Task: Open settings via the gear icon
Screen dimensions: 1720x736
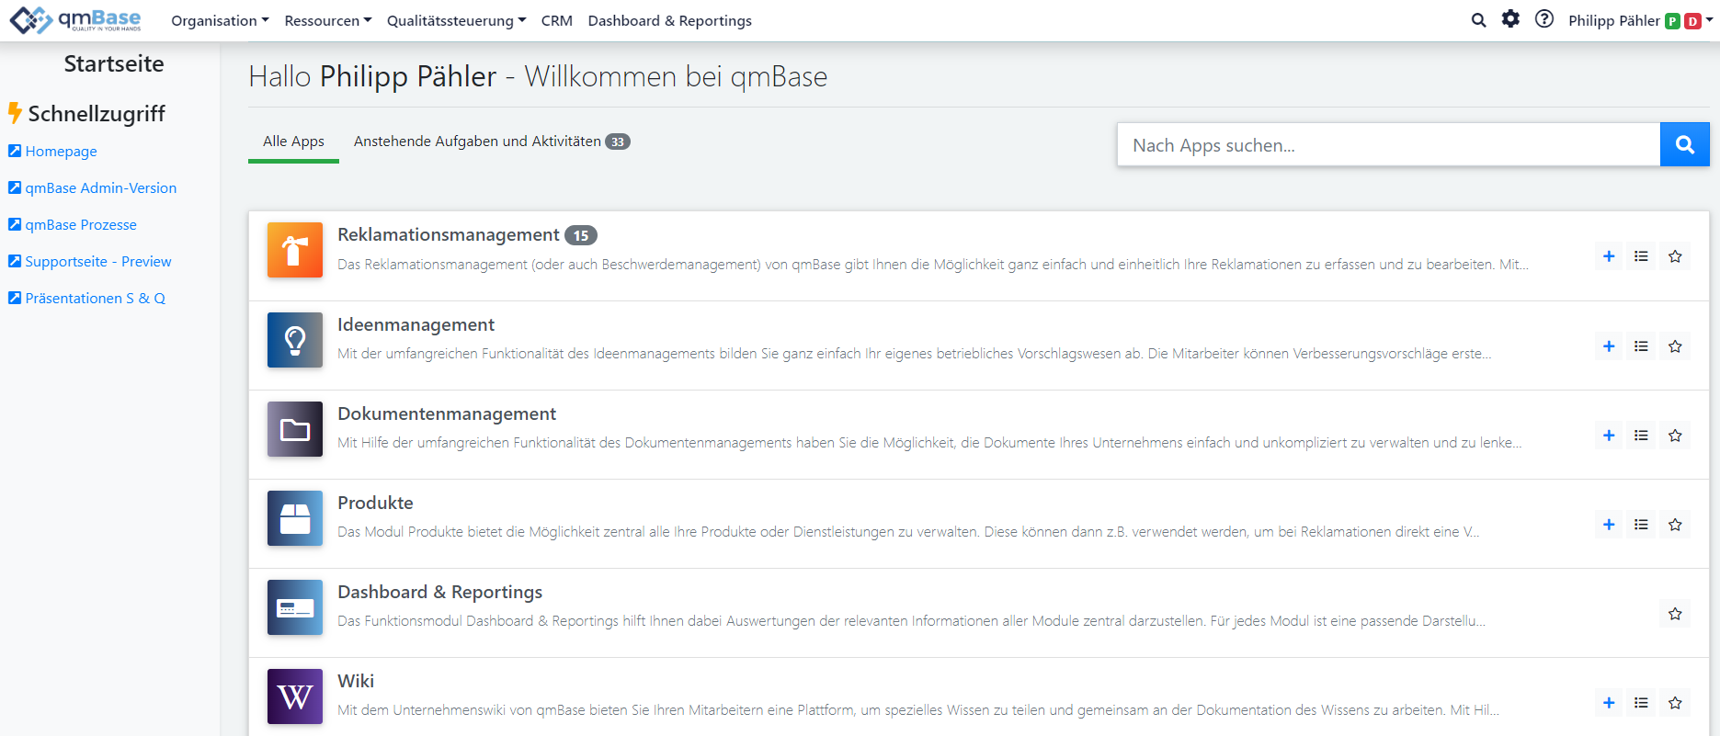Action: tap(1510, 19)
